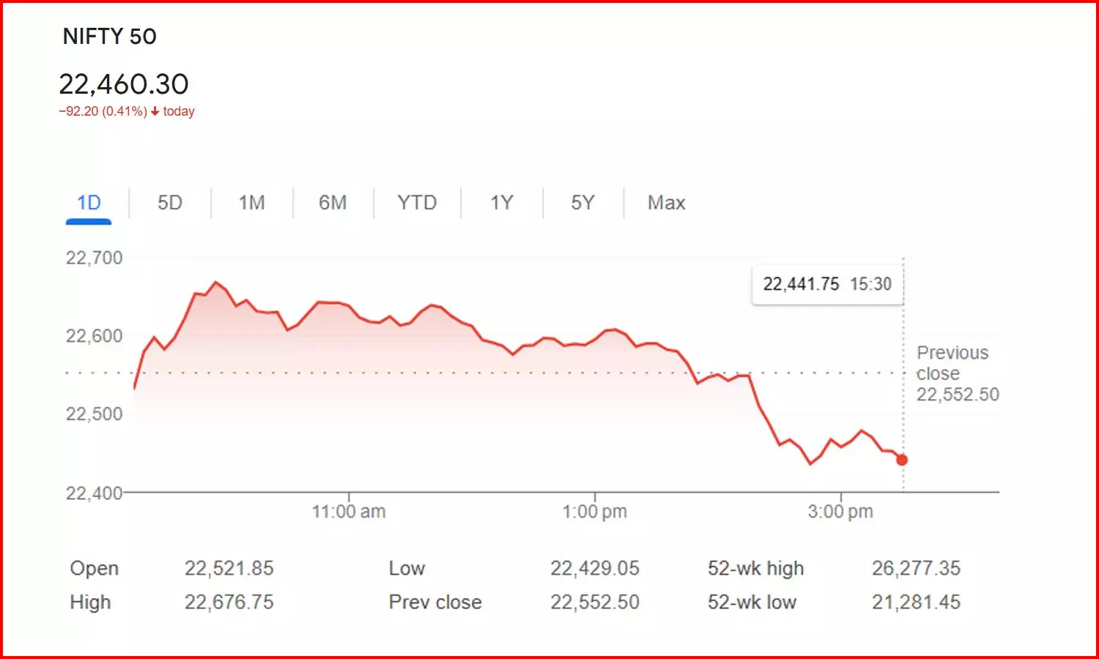Select the 1D time range tab
1099x659 pixels.
pyautogui.click(x=89, y=203)
